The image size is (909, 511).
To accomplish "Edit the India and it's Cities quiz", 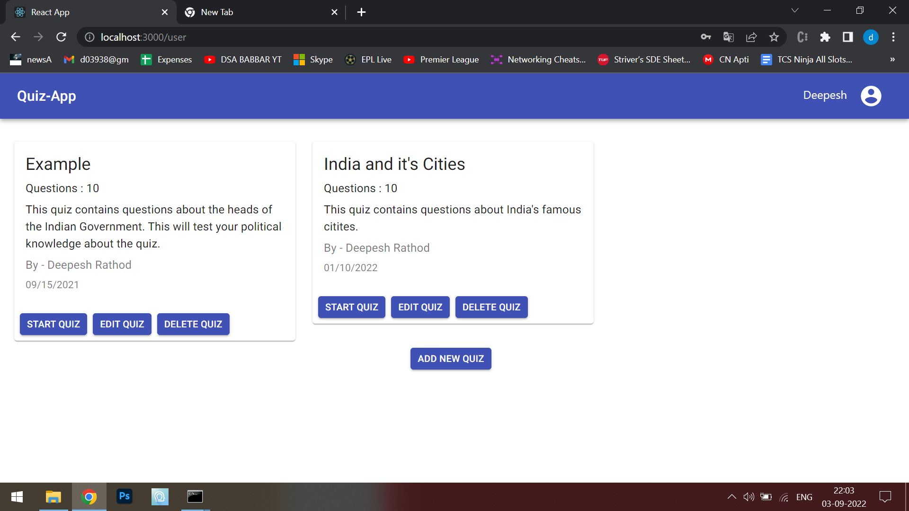I will [420, 307].
